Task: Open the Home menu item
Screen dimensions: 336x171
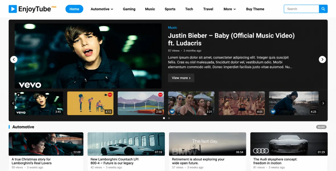Action: 74,9
